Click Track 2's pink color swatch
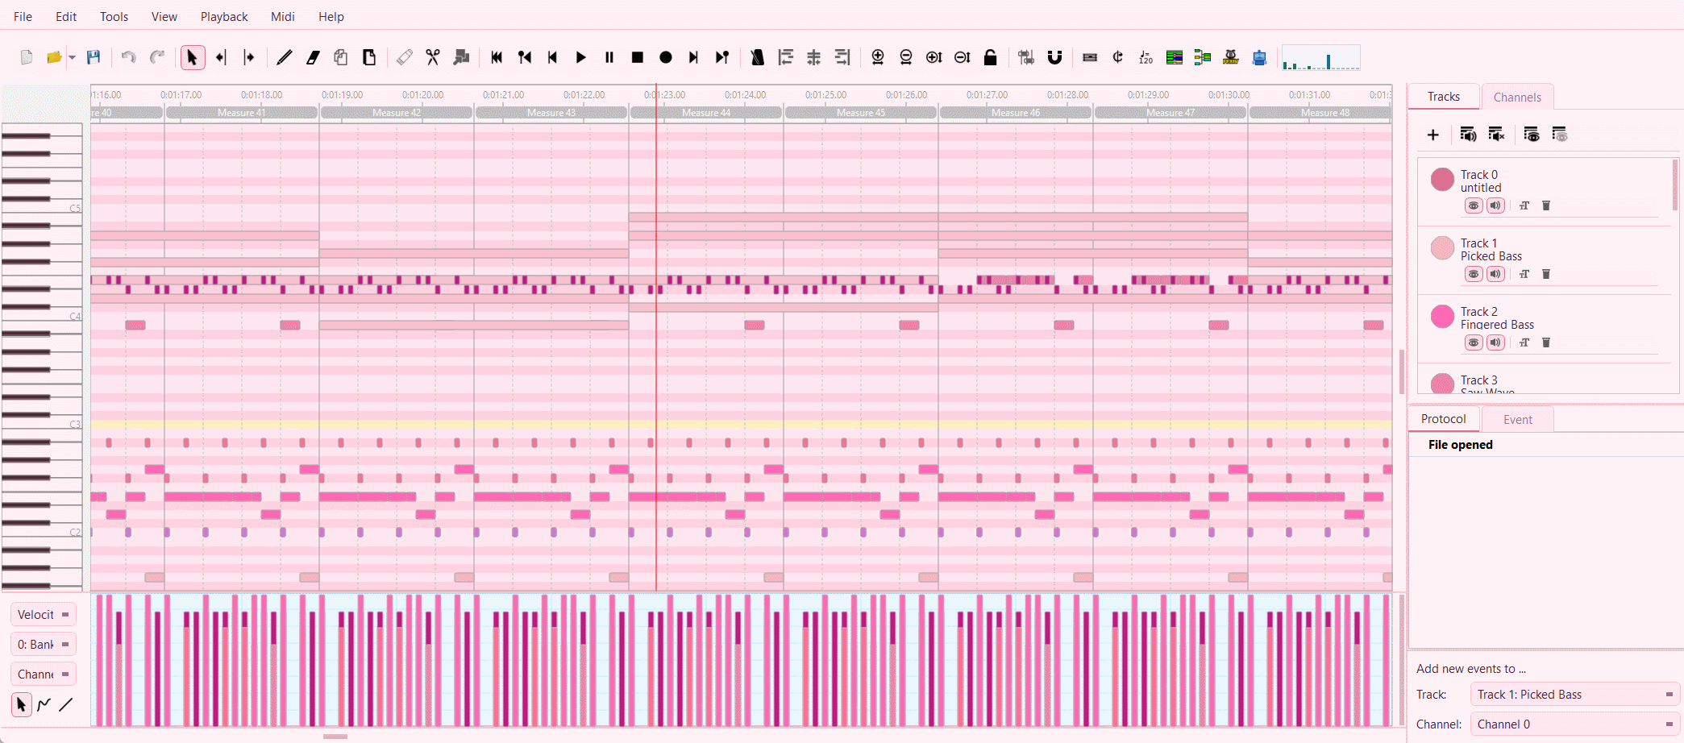The image size is (1684, 743). (1441, 317)
